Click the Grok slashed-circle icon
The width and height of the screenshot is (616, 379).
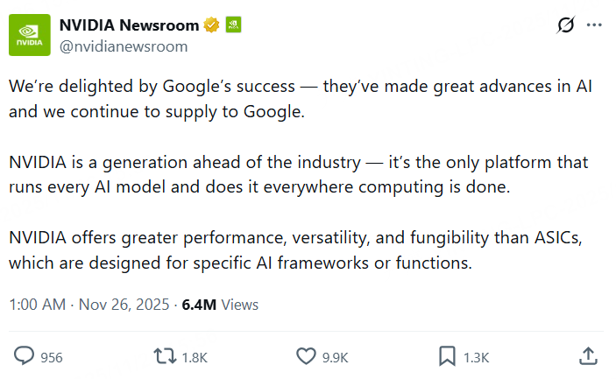pyautogui.click(x=565, y=25)
